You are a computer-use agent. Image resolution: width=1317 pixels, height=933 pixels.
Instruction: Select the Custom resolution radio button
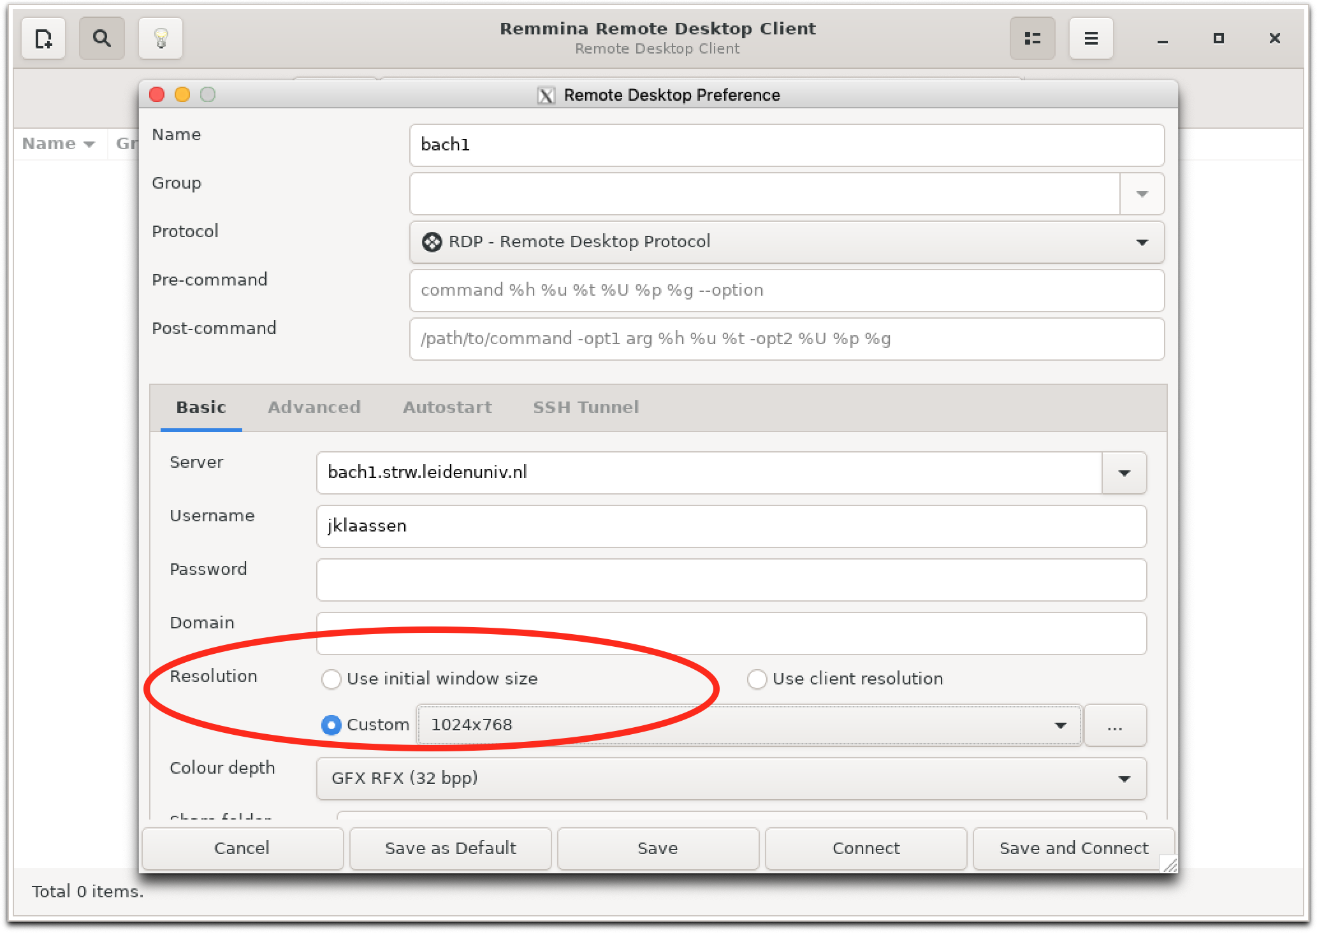pos(331,725)
